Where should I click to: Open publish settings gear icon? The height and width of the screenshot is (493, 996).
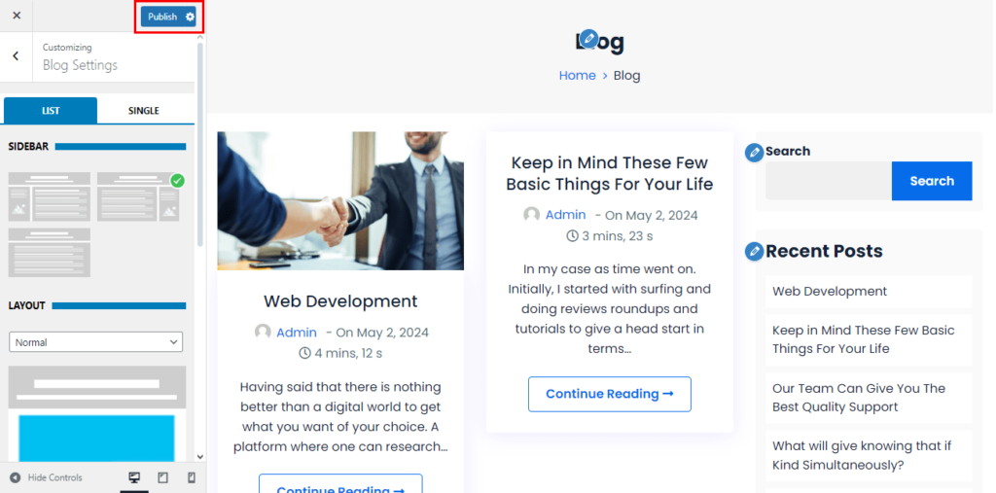pyautogui.click(x=190, y=18)
